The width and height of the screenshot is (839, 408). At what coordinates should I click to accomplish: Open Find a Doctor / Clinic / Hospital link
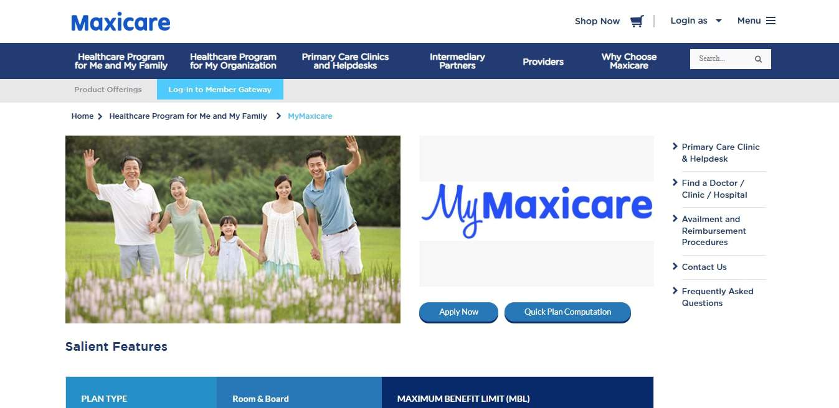click(714, 189)
